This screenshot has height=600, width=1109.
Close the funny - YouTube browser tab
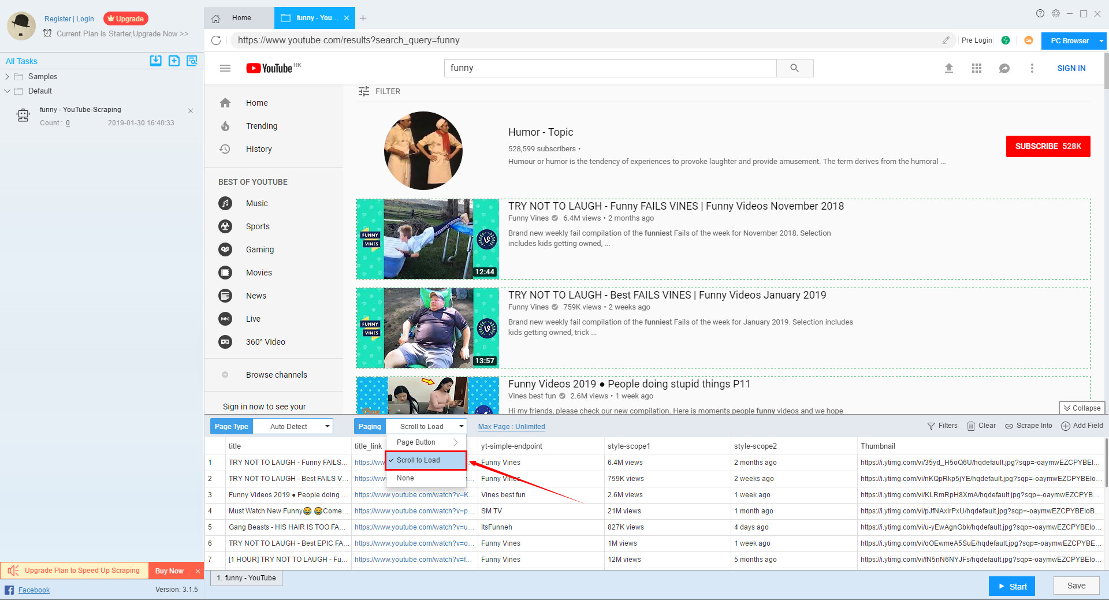pyautogui.click(x=347, y=18)
